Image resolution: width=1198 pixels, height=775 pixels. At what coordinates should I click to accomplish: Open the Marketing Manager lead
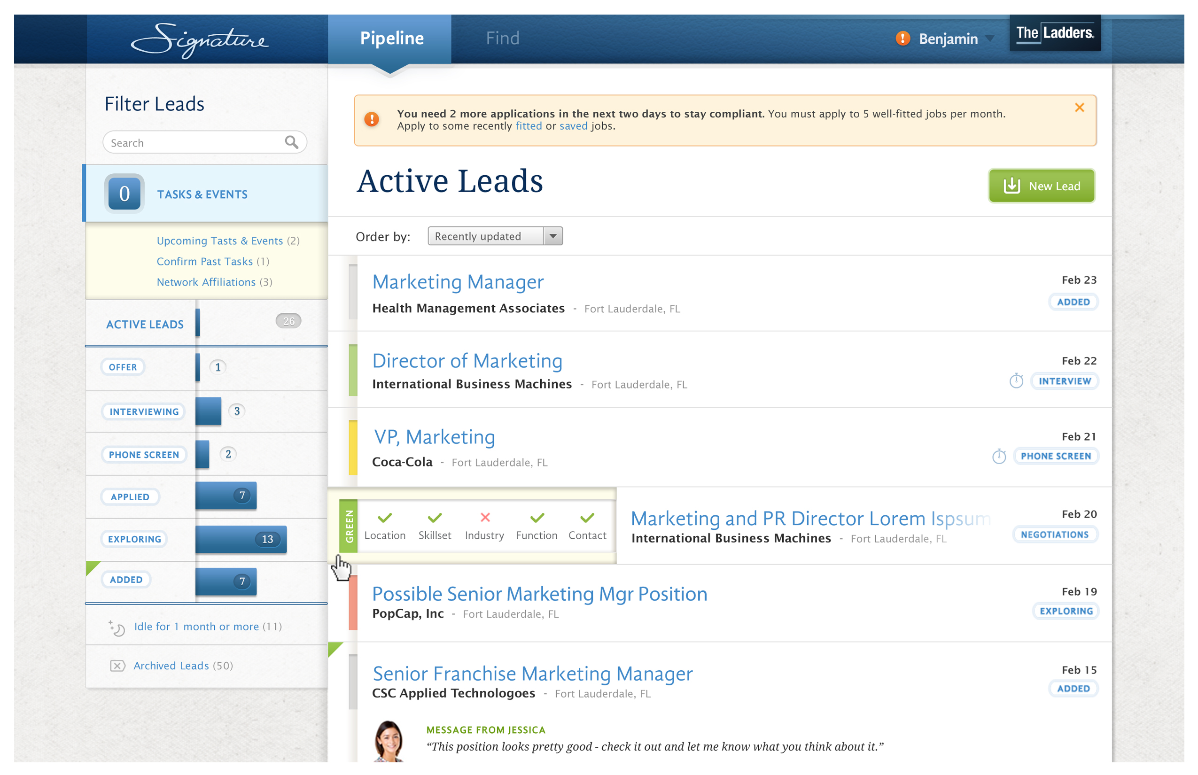458,282
